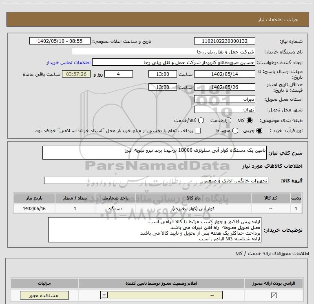Screen dimensions: 314x304
Task: Click the item name cell کولر آبی (کولر تبخیری)
Action: [193, 209]
